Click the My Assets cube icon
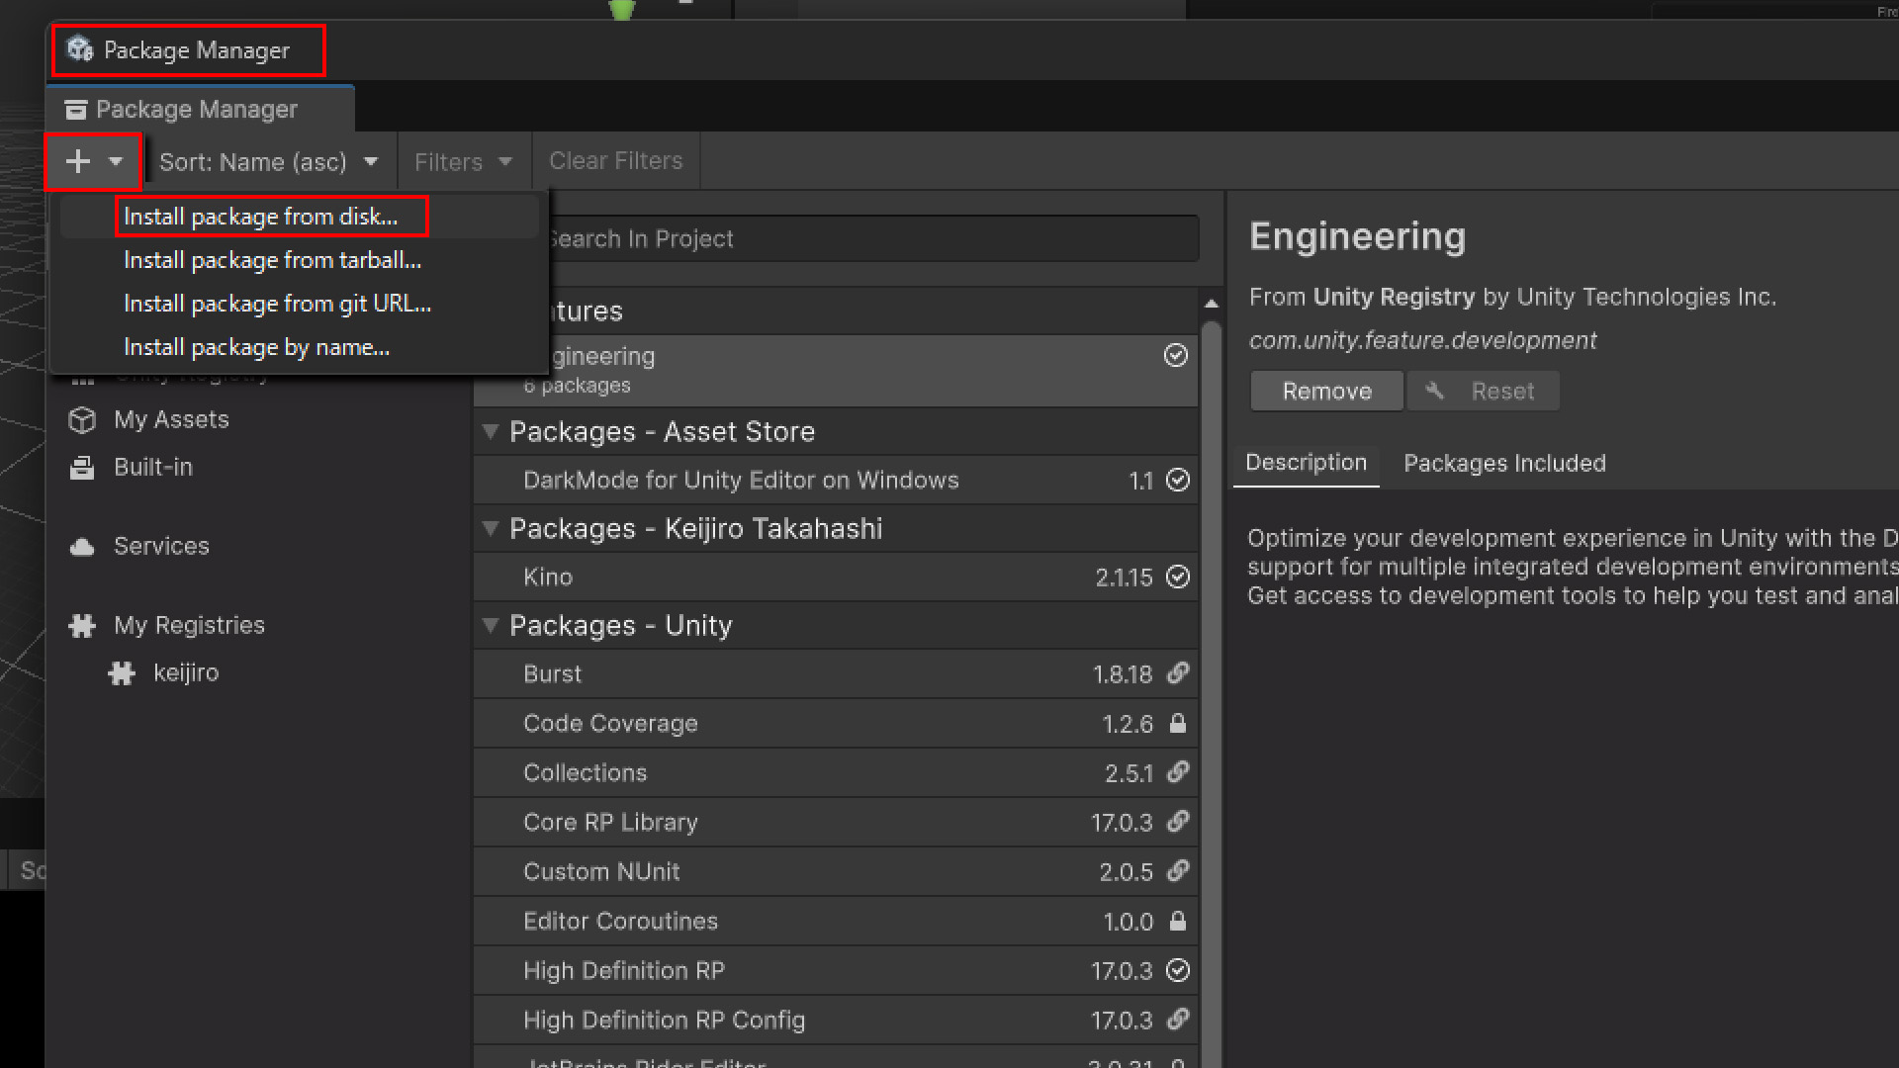1899x1068 pixels. point(82,420)
